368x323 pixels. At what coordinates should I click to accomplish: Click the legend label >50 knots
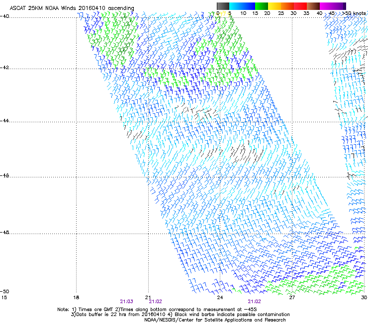(x=354, y=13)
